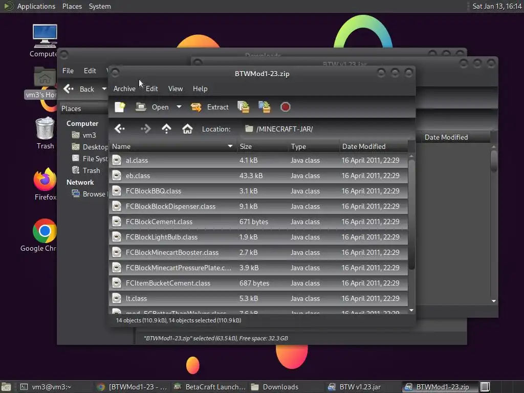Open the Applications menu in top panel
This screenshot has height=393, width=524.
pyautogui.click(x=30, y=6)
